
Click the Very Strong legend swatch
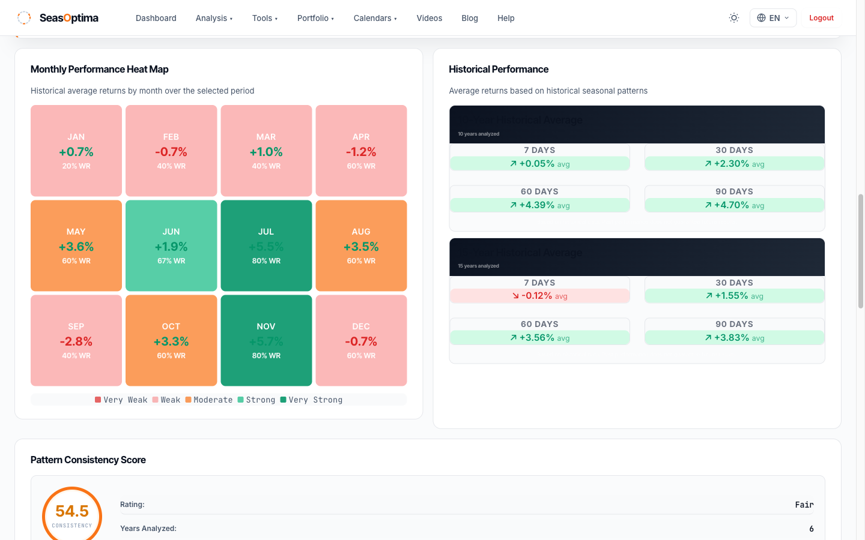click(283, 400)
